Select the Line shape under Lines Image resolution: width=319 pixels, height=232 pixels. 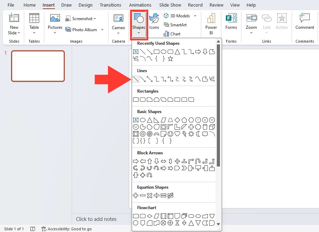point(136,79)
